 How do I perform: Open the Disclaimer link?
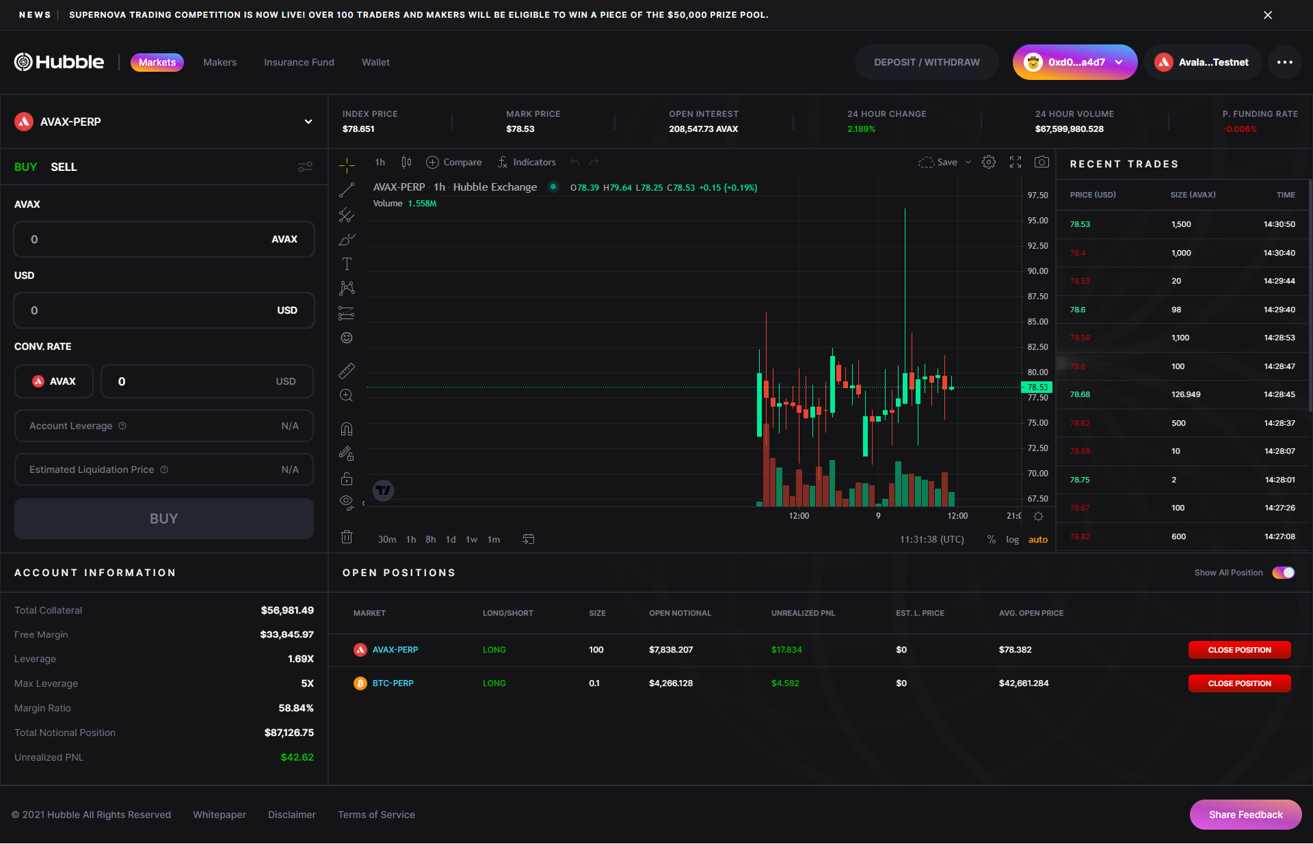[292, 815]
